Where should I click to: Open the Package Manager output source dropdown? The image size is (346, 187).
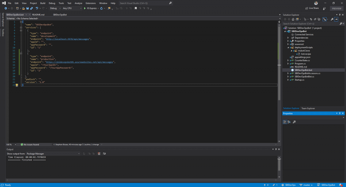[53, 154]
